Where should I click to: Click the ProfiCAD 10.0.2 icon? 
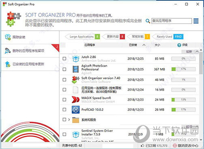[75, 110]
